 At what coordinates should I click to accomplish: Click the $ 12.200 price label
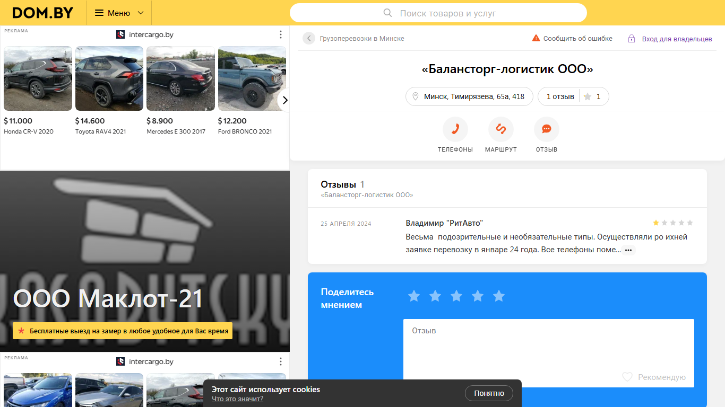tap(232, 121)
